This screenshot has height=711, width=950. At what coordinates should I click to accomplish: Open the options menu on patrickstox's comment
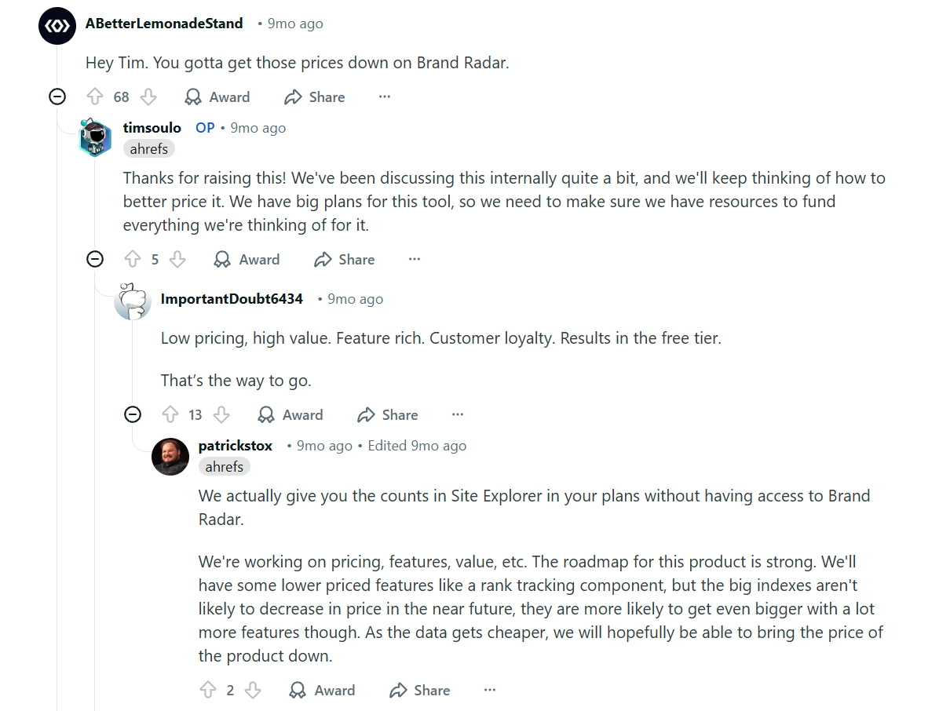coord(489,690)
